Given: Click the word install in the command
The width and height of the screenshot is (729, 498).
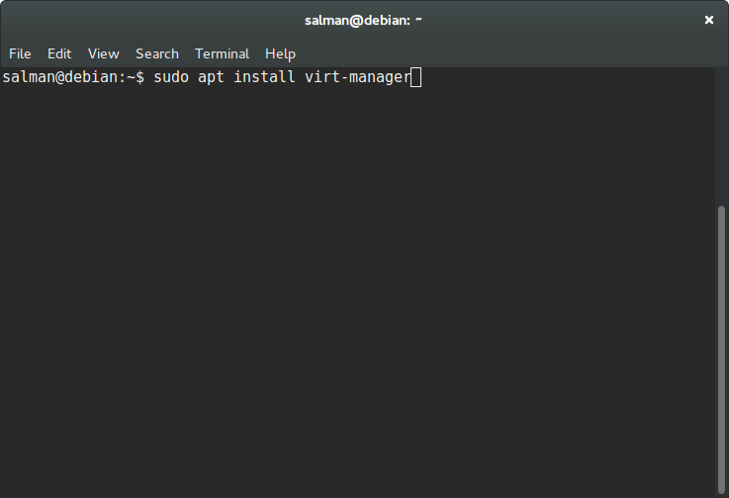Looking at the screenshot, I should coord(264,77).
